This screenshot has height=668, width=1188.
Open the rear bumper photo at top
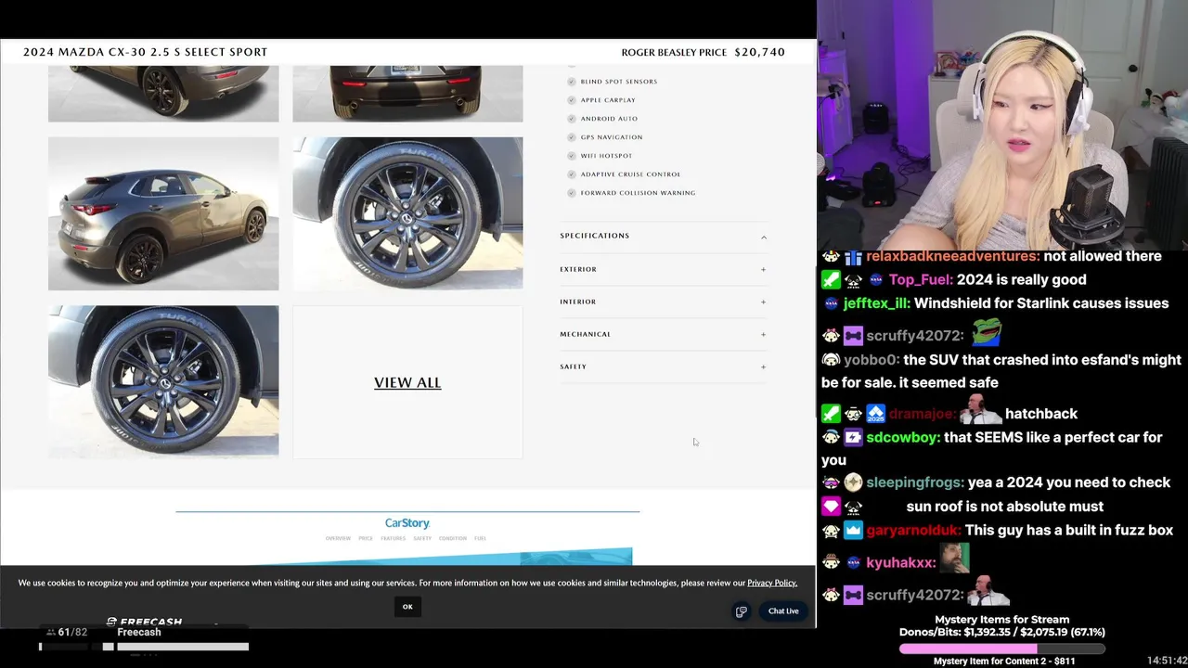407,93
